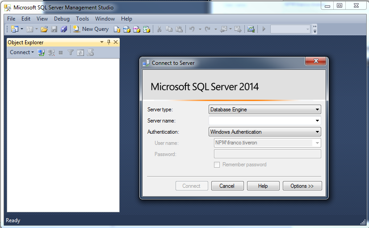Open the Window menu
This screenshot has width=369, height=228.
pos(105,19)
